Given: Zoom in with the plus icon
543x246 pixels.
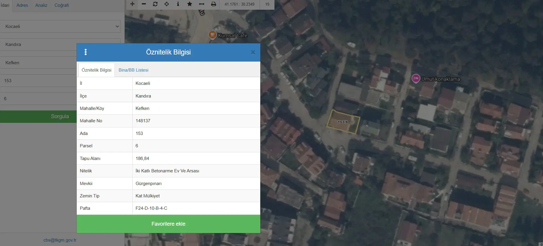Looking at the screenshot, I should (x=132, y=4).
